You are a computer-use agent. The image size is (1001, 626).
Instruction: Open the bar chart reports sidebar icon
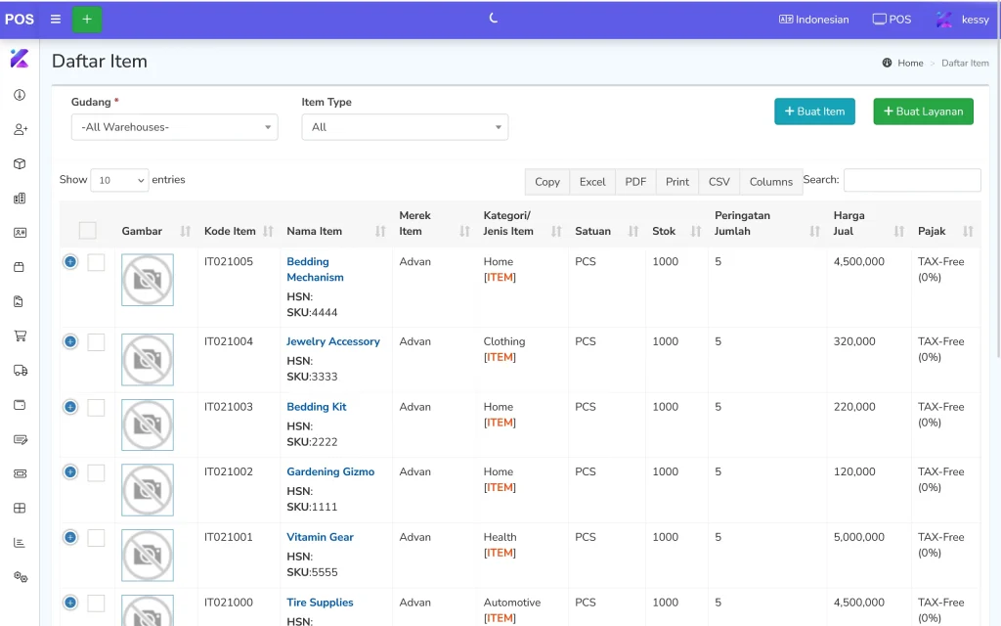(x=20, y=542)
